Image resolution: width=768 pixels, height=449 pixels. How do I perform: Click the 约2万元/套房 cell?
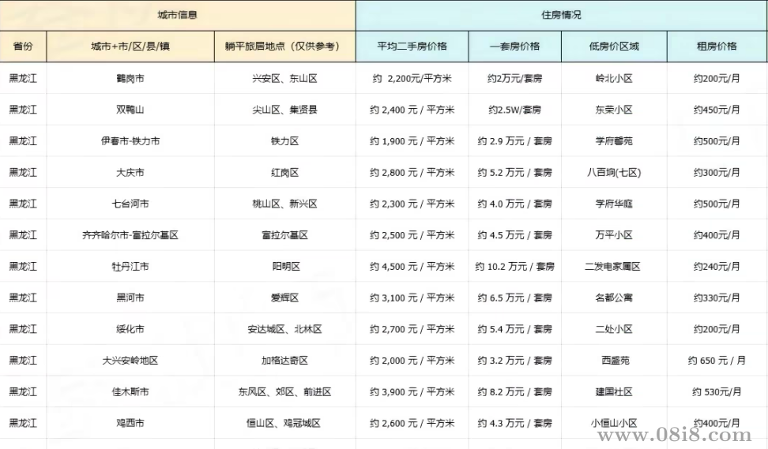pyautogui.click(x=515, y=78)
